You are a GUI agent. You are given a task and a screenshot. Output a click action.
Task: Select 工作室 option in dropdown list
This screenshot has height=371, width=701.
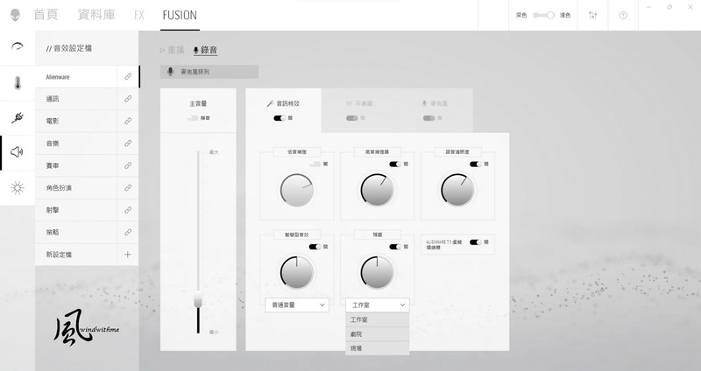click(x=378, y=319)
